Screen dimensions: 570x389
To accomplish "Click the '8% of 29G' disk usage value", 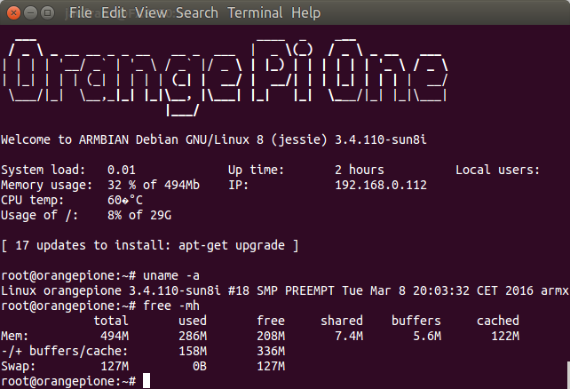I will point(139,215).
